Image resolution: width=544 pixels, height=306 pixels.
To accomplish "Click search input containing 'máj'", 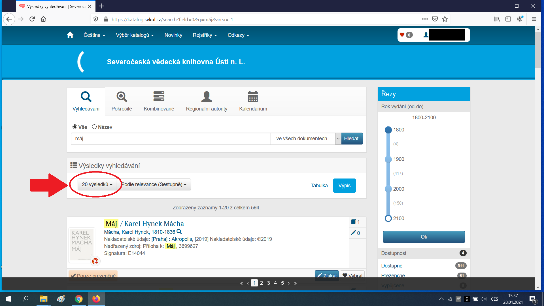I will coord(171,139).
